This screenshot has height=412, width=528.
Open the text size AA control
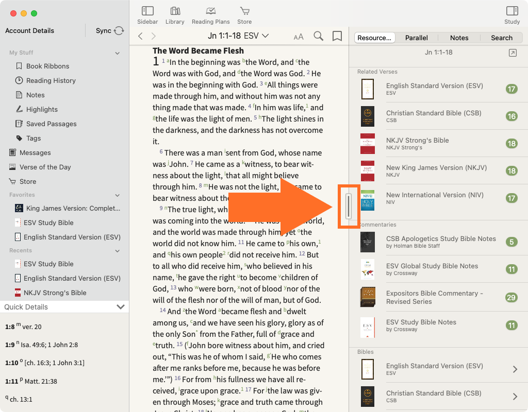(299, 37)
